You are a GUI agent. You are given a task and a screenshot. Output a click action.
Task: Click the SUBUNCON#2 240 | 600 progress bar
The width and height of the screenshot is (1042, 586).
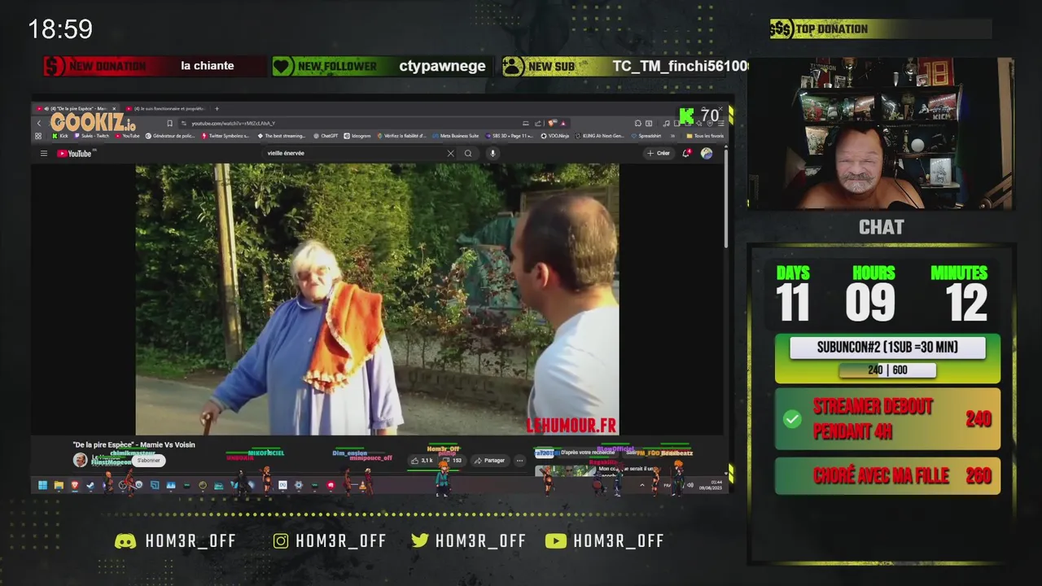coord(887,370)
